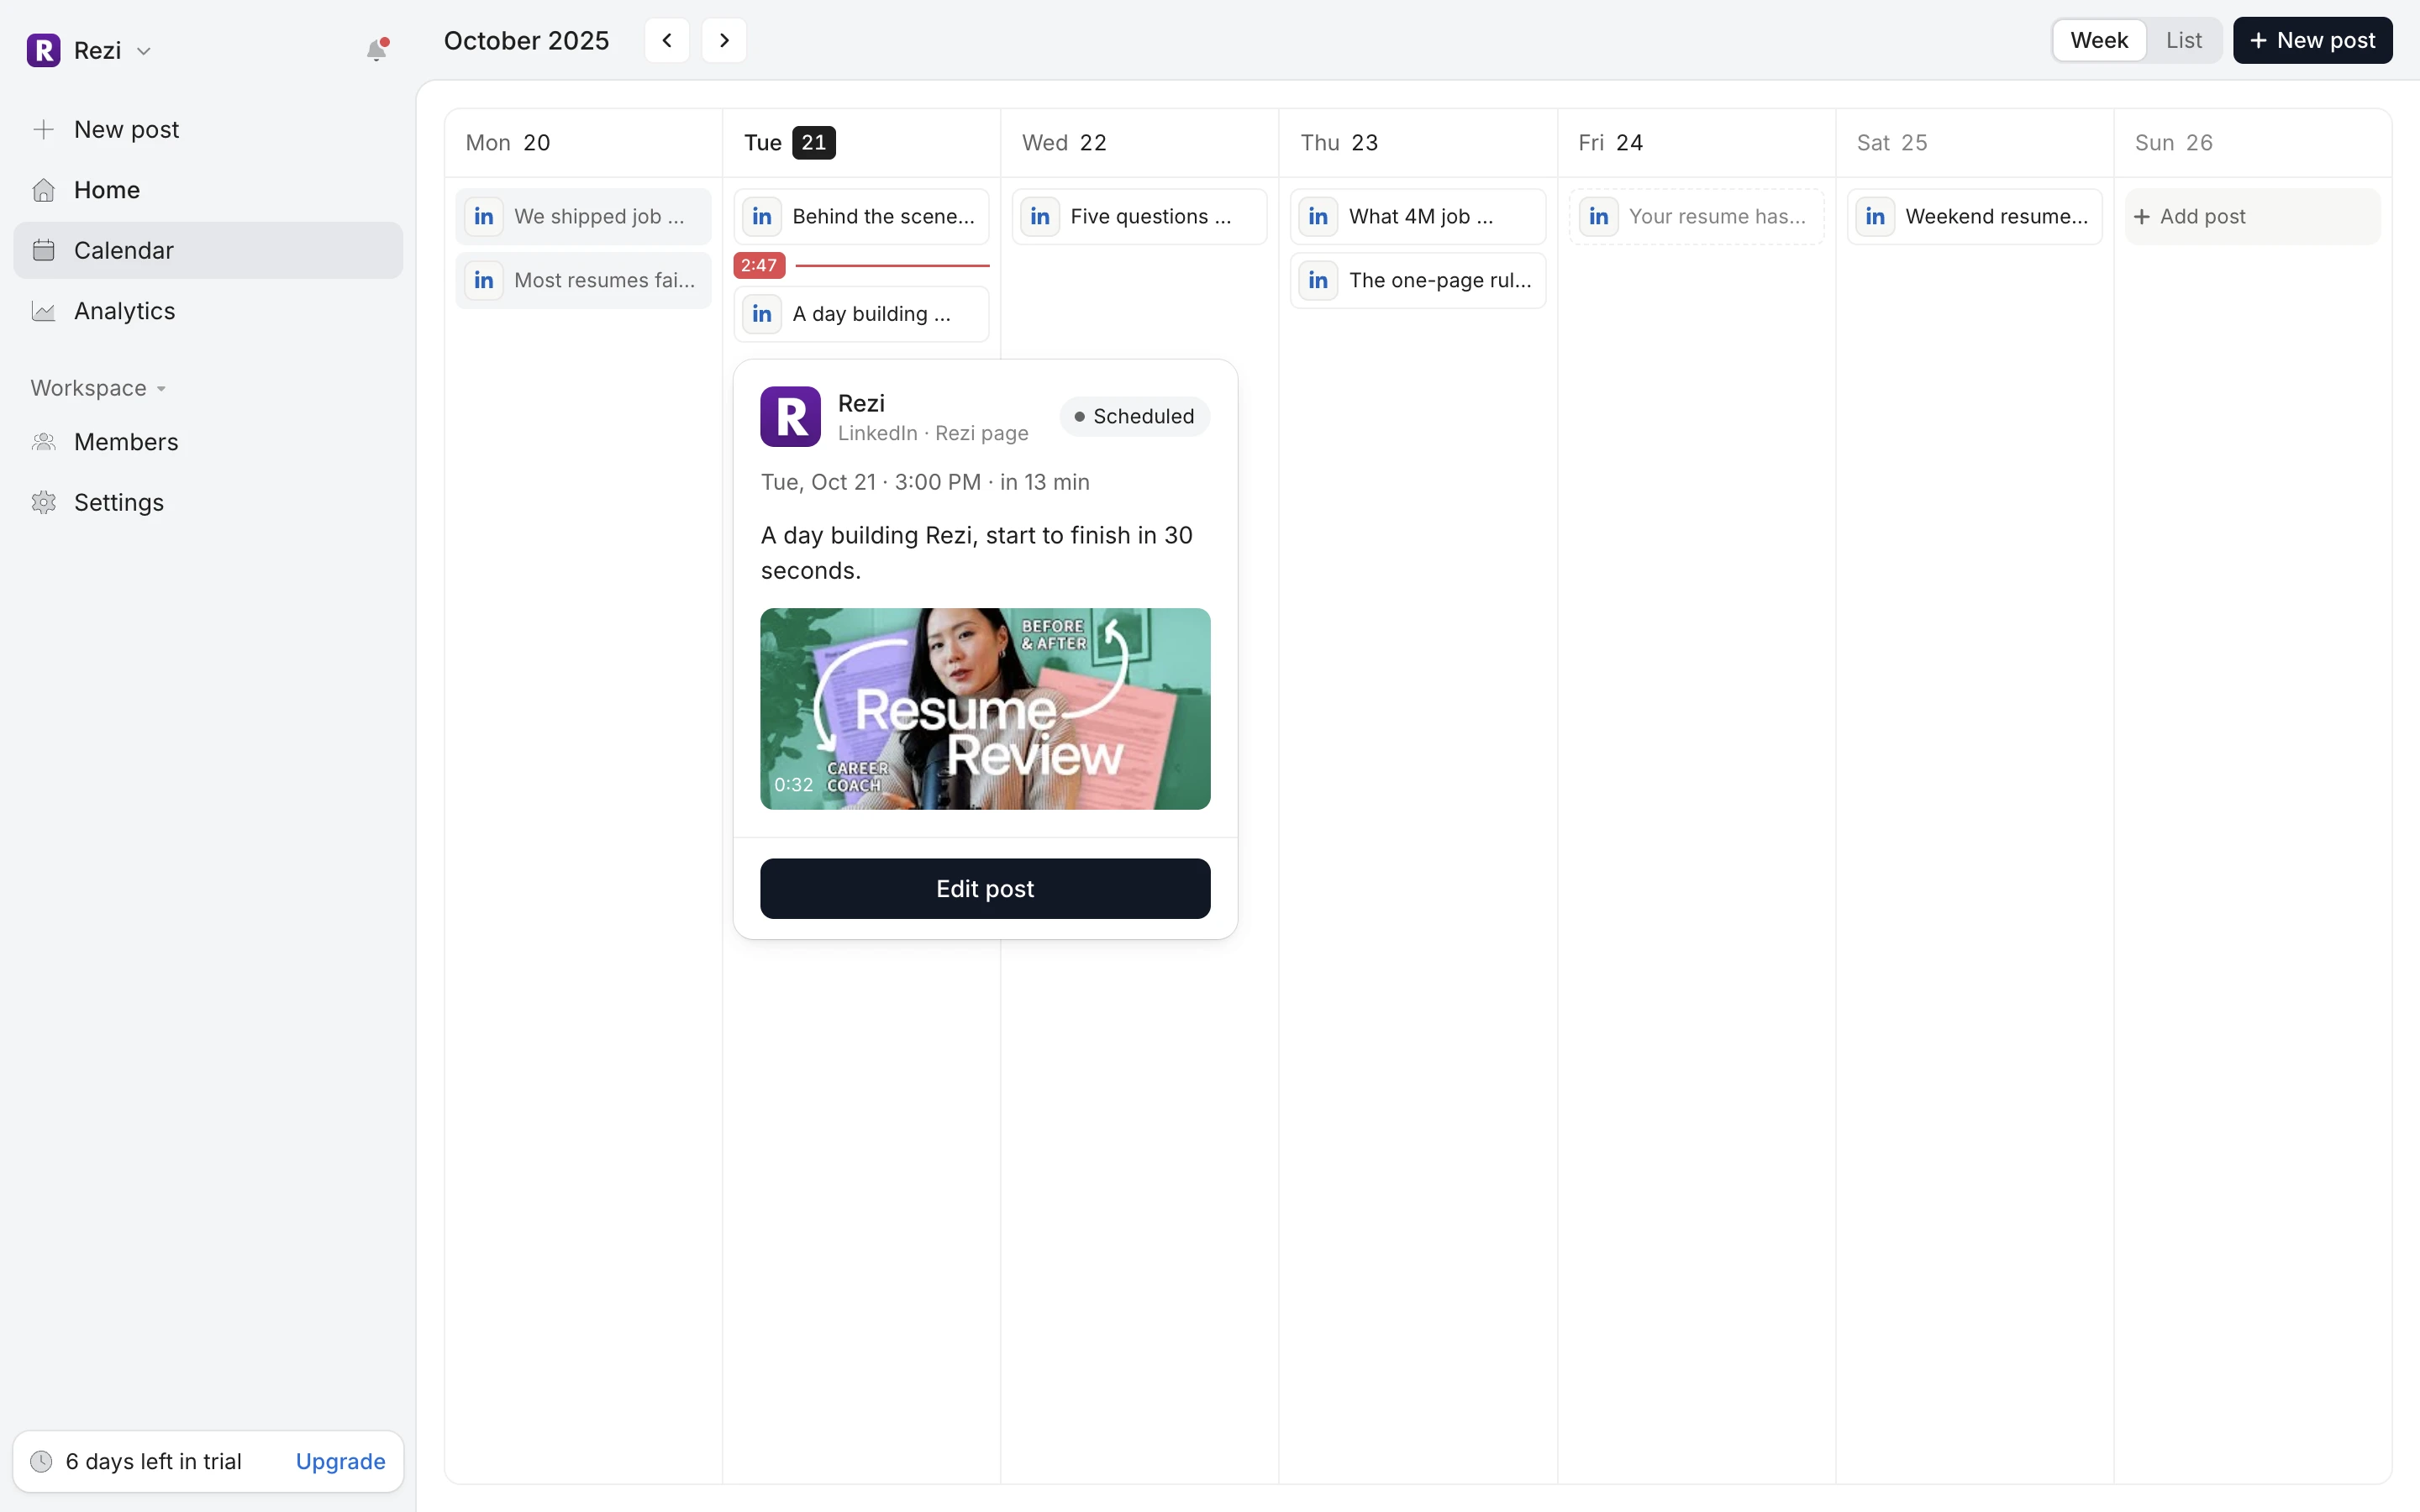Go to next week arrow
This screenshot has width=2420, height=1512.
(x=724, y=40)
